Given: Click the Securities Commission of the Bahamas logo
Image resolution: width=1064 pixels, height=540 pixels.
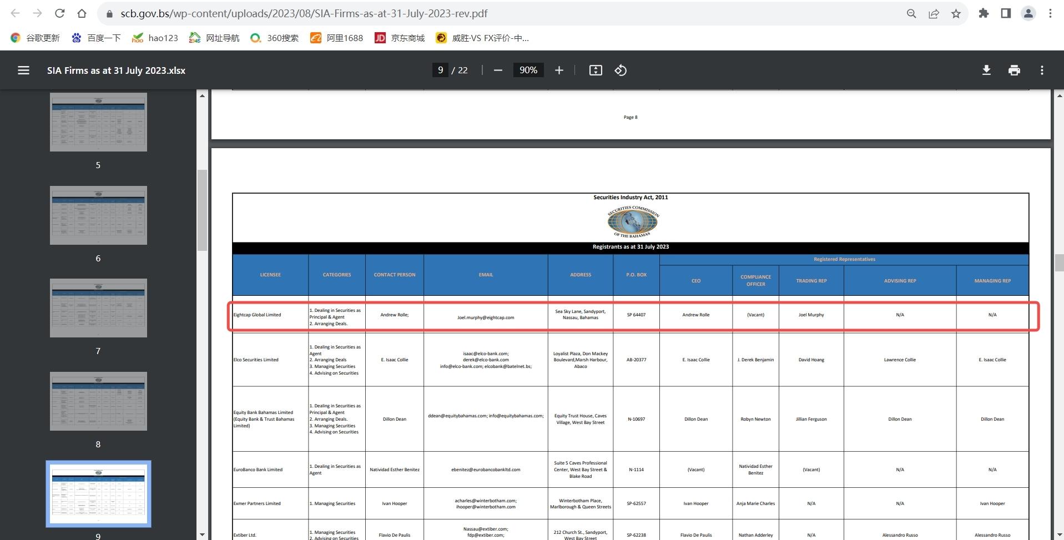Looking at the screenshot, I should [632, 221].
